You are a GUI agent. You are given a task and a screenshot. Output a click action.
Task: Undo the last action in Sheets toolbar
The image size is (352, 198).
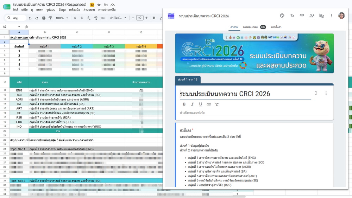(30, 18)
